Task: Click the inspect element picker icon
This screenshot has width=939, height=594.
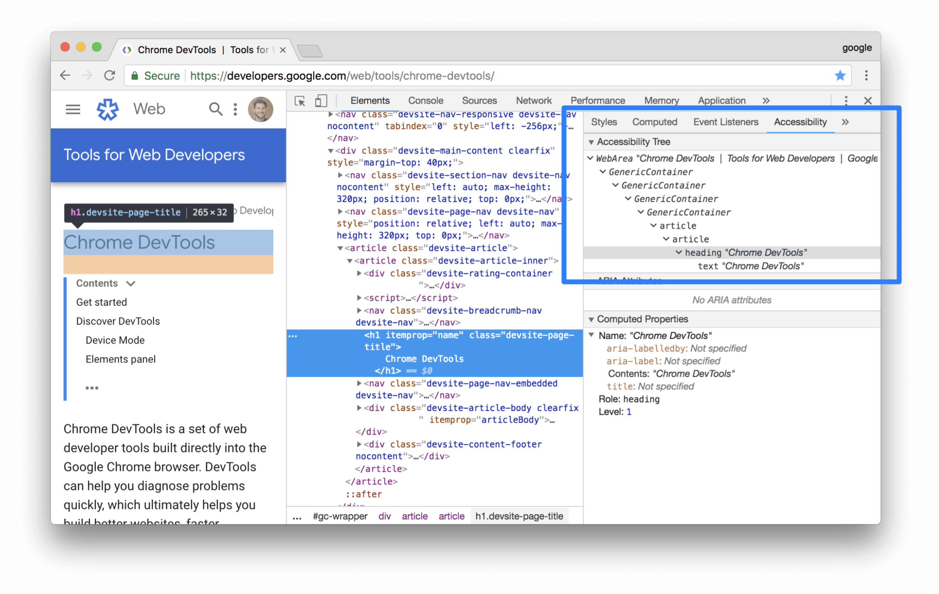Action: [300, 101]
